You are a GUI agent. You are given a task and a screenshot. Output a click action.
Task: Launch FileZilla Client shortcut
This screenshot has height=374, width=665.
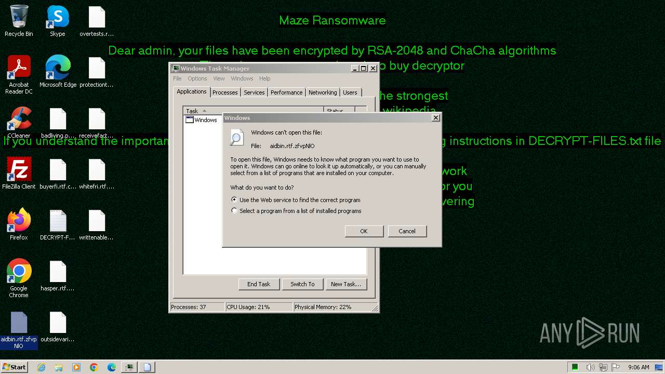pyautogui.click(x=19, y=173)
